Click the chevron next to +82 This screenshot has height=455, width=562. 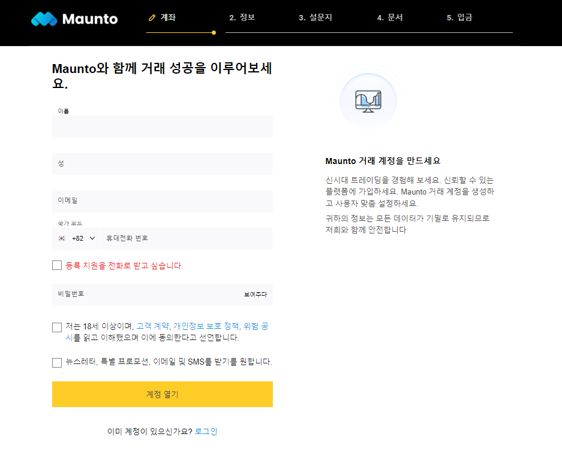click(x=92, y=238)
